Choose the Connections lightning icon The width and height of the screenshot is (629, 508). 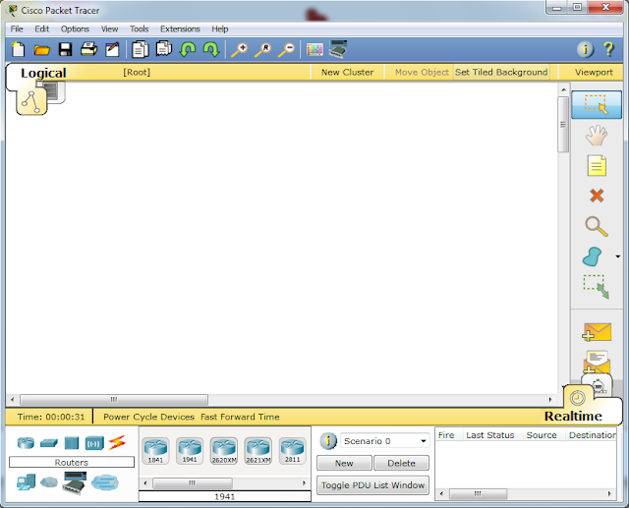click(x=117, y=442)
